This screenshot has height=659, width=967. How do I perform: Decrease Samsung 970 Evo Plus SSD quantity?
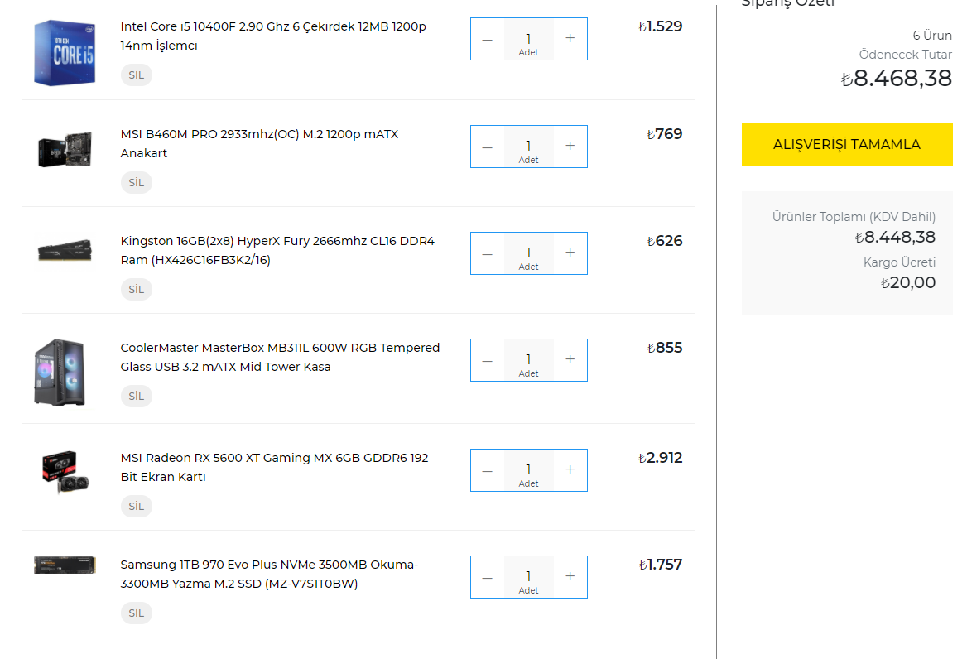coord(487,577)
